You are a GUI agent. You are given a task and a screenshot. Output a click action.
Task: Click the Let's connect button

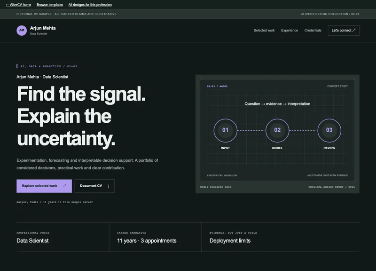tap(344, 31)
